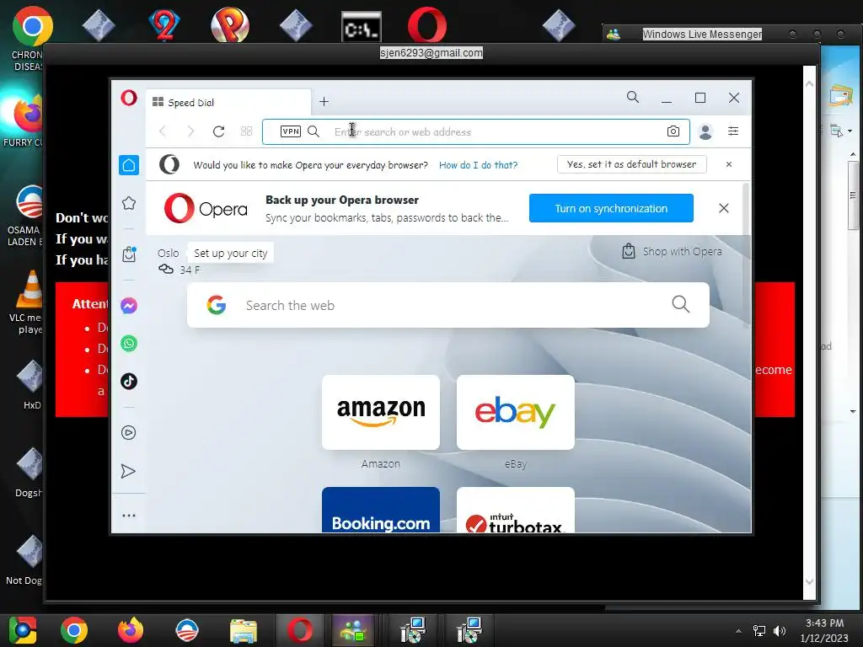The height and width of the screenshot is (647, 863).
Task: Click the snapshot camera icon
Action: pos(673,131)
